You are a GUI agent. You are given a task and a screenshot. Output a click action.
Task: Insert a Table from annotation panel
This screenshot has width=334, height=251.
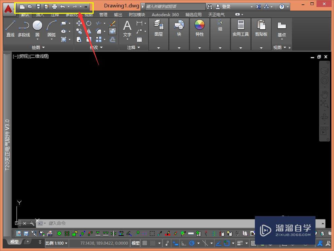pos(139,39)
